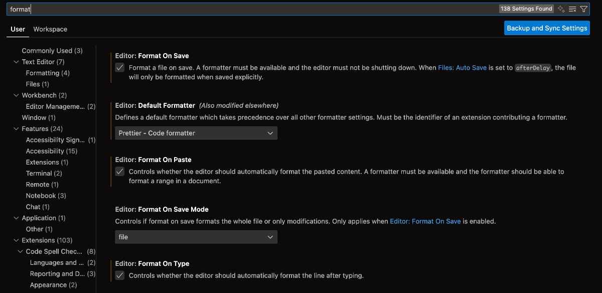Disable the Format On Save checkbox
Screen dimensions: 602x293
(x=119, y=67)
